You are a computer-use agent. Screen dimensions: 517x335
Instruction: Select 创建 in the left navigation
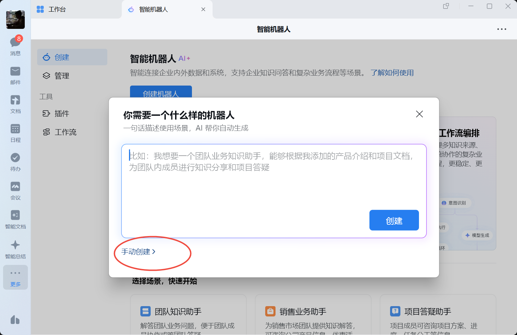72,57
